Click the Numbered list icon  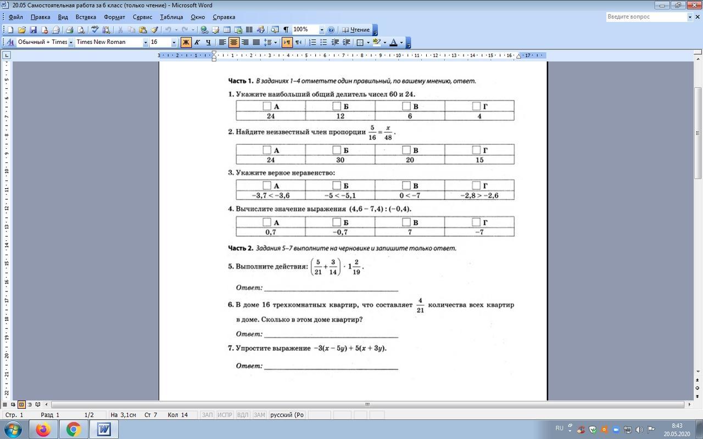click(x=312, y=42)
